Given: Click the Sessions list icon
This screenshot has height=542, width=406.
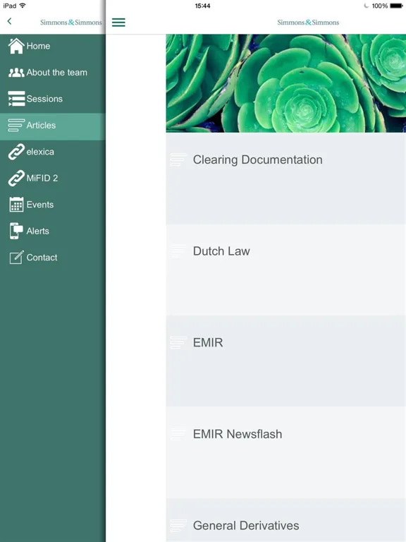Looking at the screenshot, I should point(16,99).
